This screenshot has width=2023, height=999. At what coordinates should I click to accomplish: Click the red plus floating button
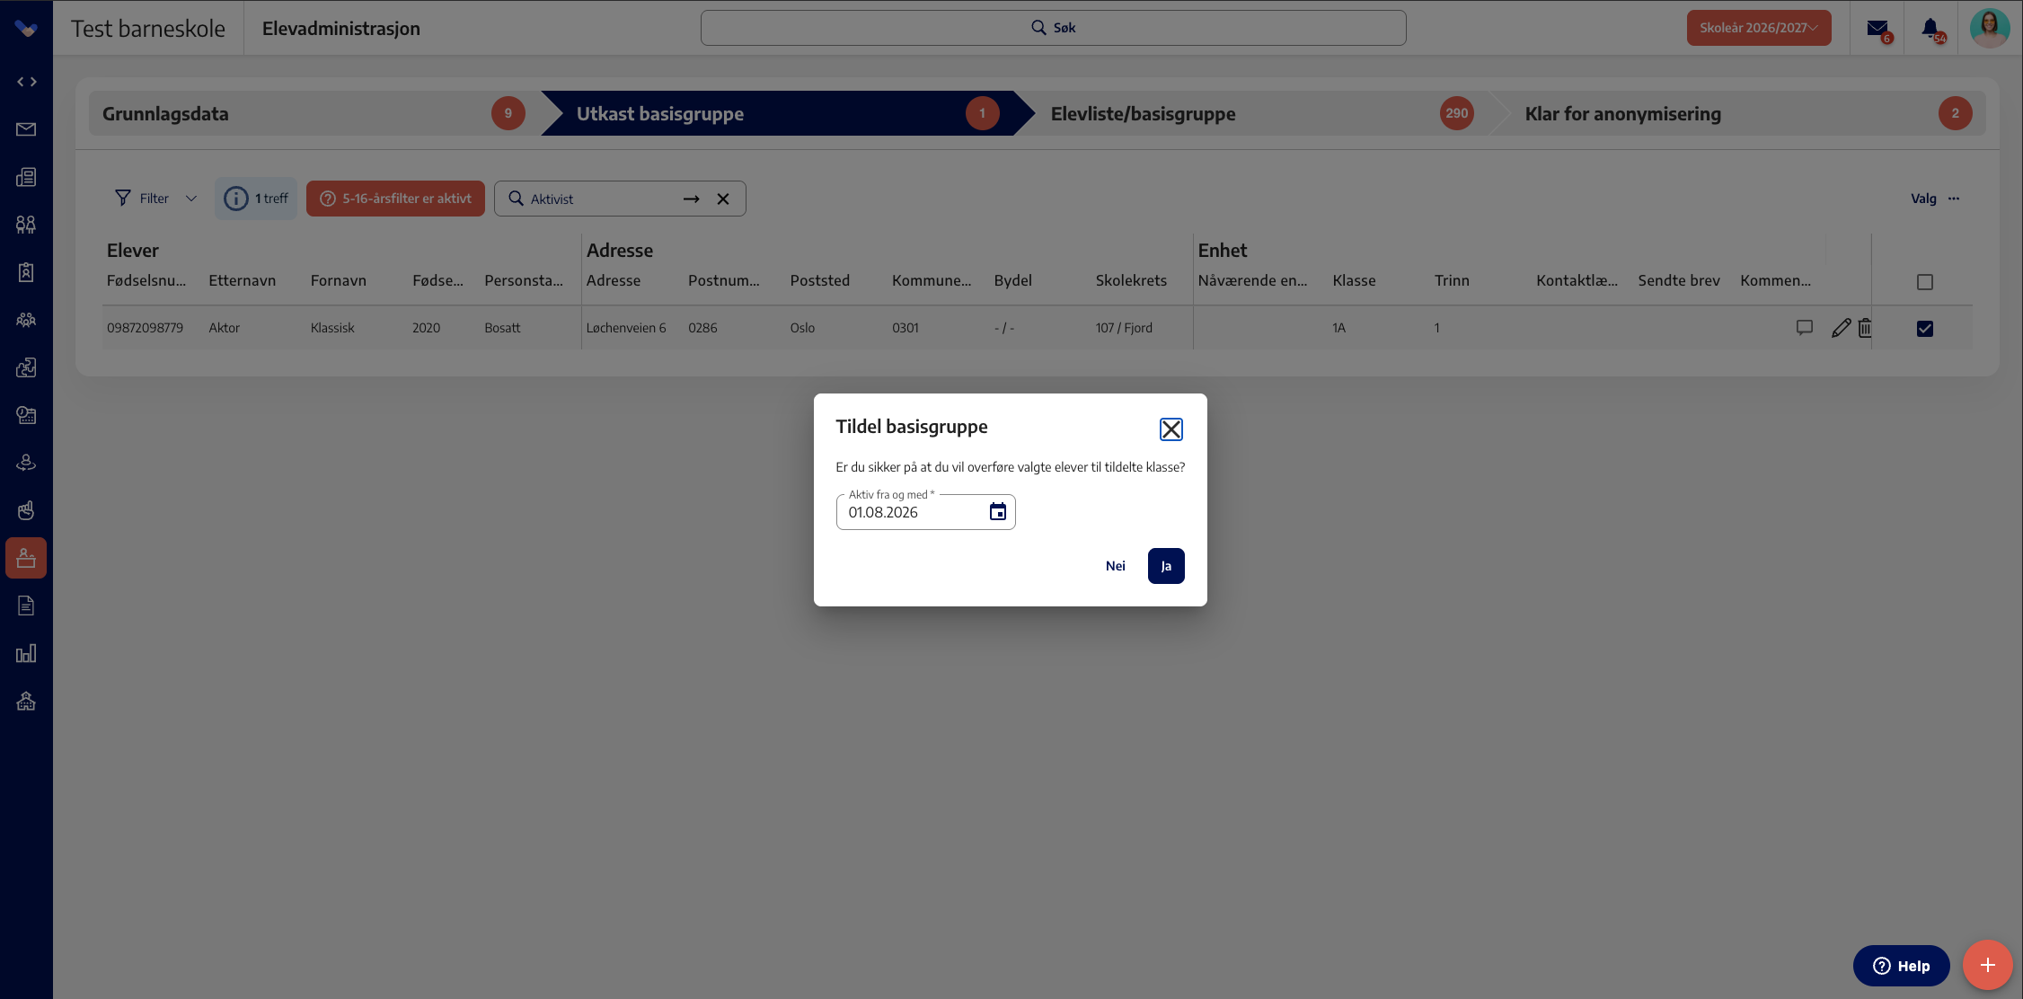point(1987,965)
